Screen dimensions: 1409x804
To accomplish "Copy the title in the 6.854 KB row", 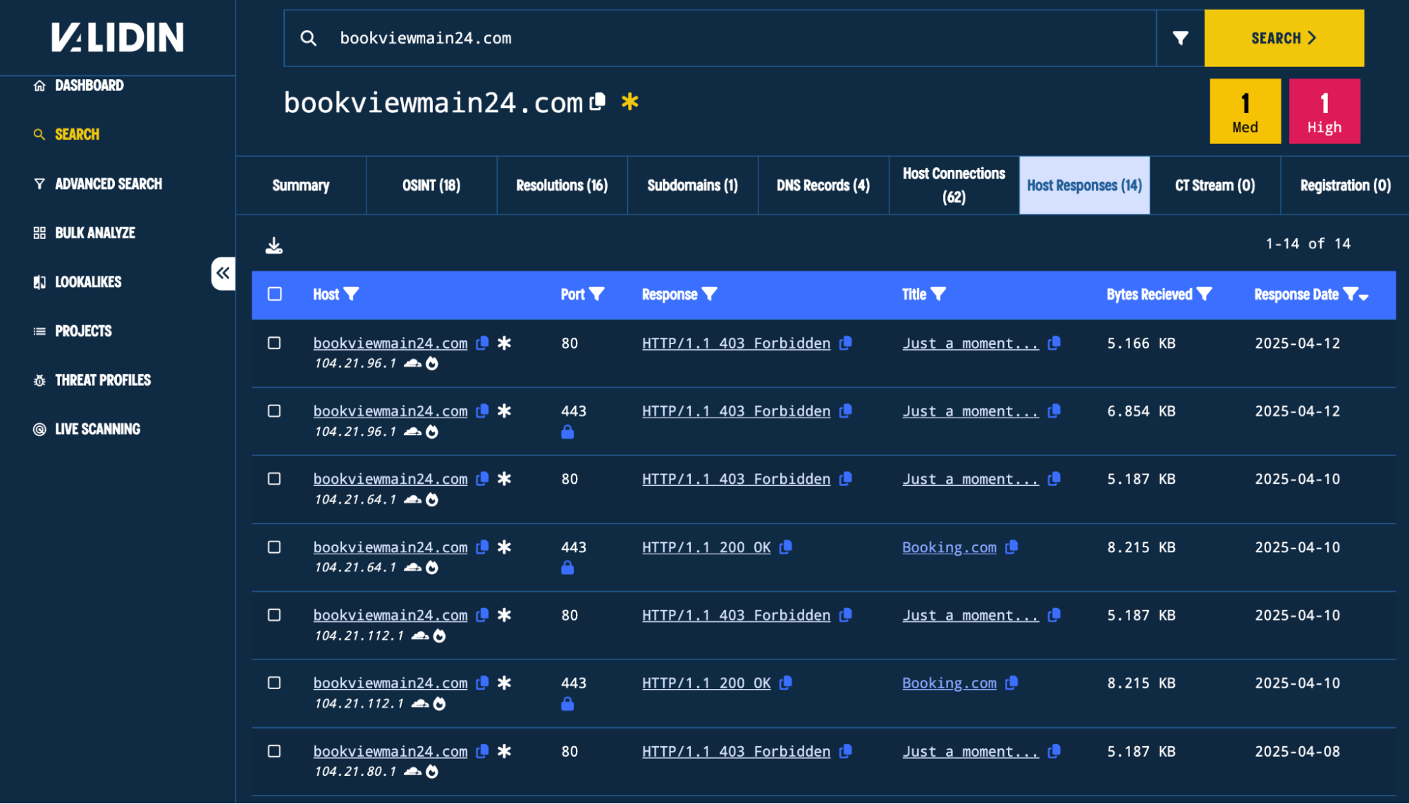I will pos(1054,410).
